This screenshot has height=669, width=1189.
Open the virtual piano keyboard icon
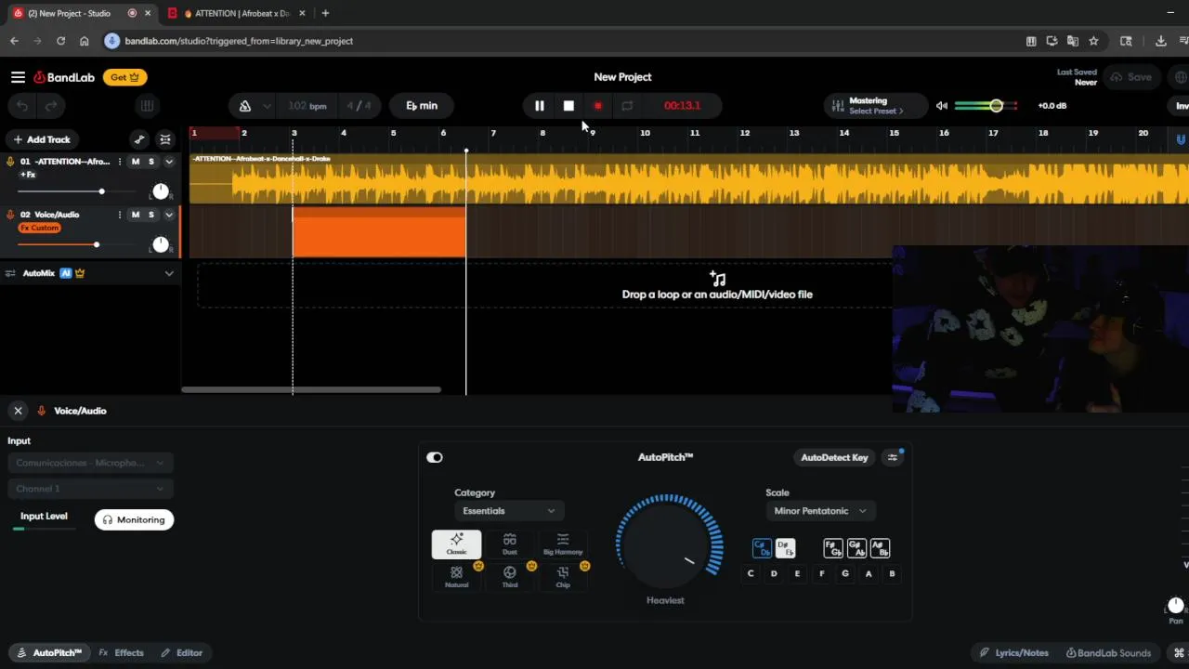pyautogui.click(x=147, y=106)
